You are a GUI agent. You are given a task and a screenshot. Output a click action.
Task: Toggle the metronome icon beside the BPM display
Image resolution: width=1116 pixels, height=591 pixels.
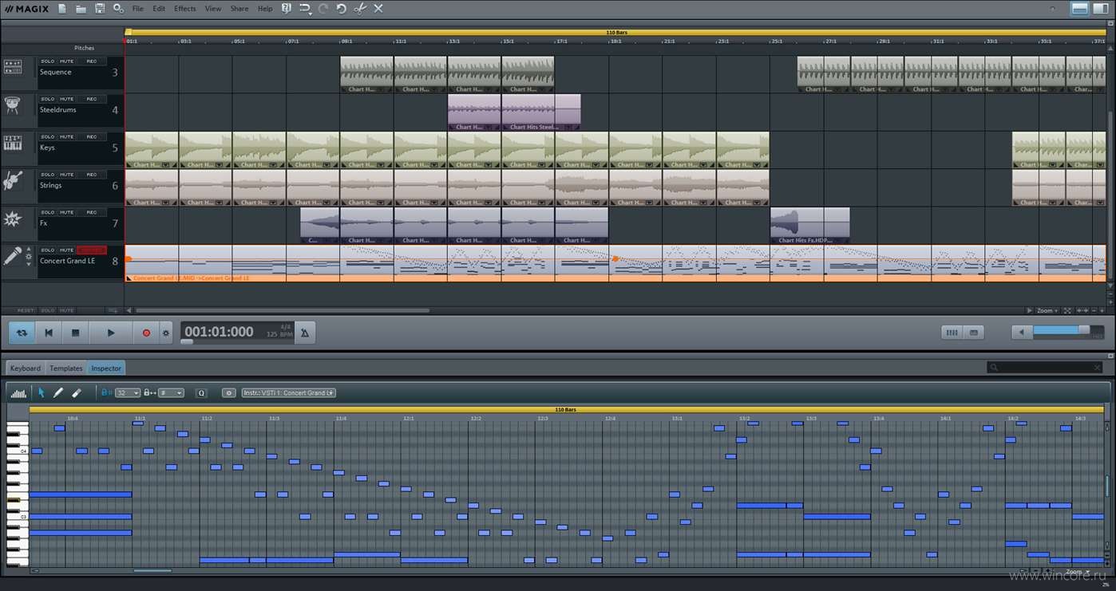(305, 333)
